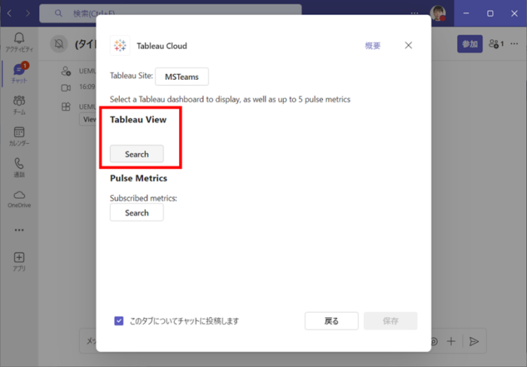Go forward with the right arrow
The height and width of the screenshot is (367, 527).
(28, 14)
